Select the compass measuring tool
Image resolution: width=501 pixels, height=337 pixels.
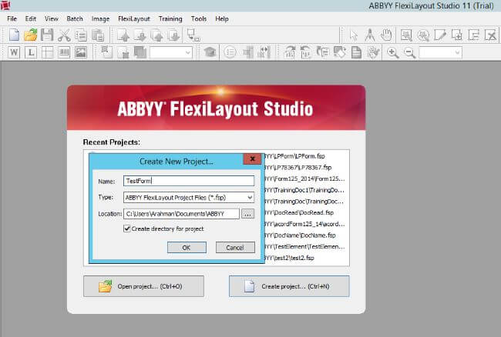click(x=370, y=35)
